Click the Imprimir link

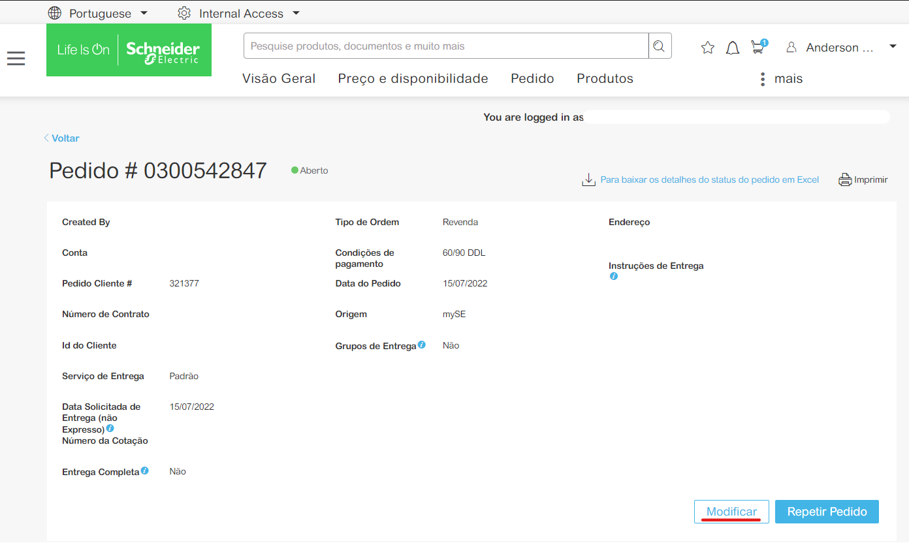point(870,179)
